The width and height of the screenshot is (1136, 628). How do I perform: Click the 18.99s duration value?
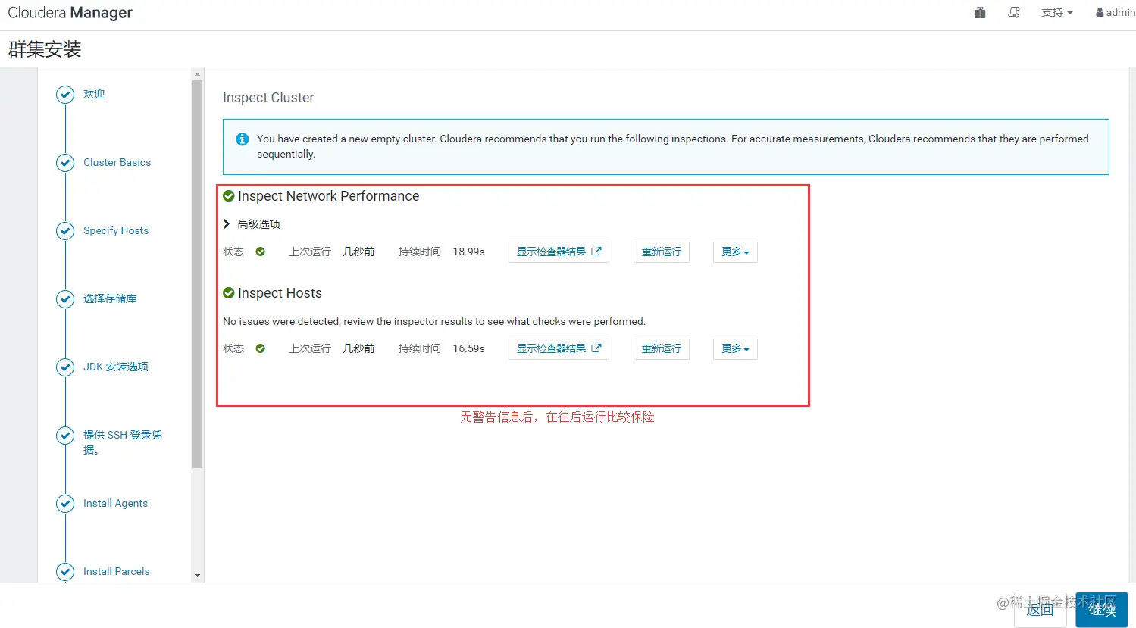(x=469, y=252)
